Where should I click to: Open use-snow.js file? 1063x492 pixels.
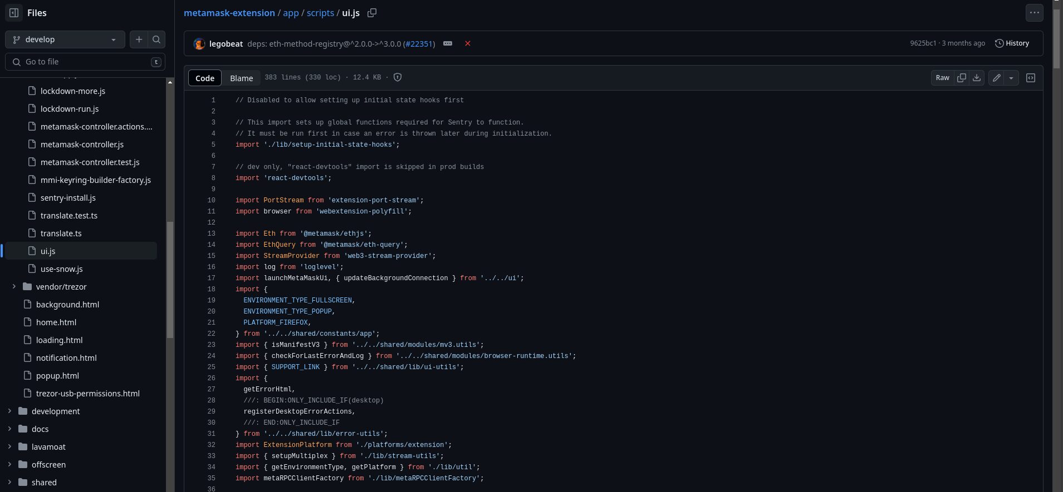pos(61,269)
